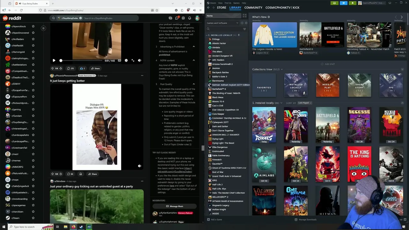The height and width of the screenshot is (230, 409).
Task: Toggle closed captions on top video
Action: coord(119,60)
